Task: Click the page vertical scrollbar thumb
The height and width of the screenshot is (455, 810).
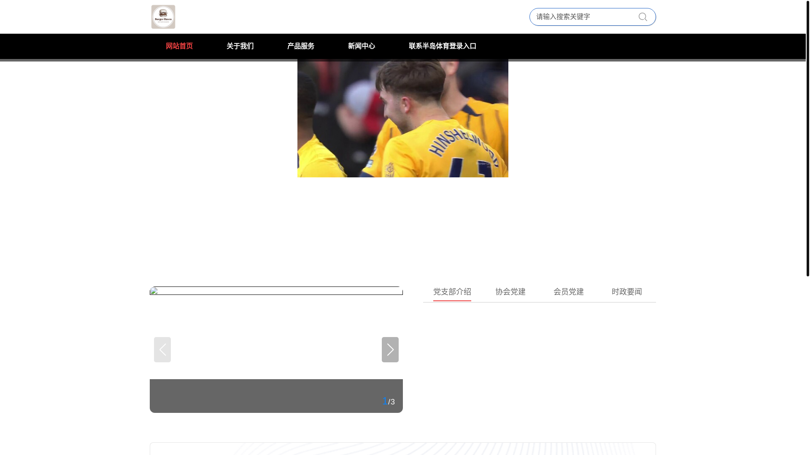Action: click(808, 138)
